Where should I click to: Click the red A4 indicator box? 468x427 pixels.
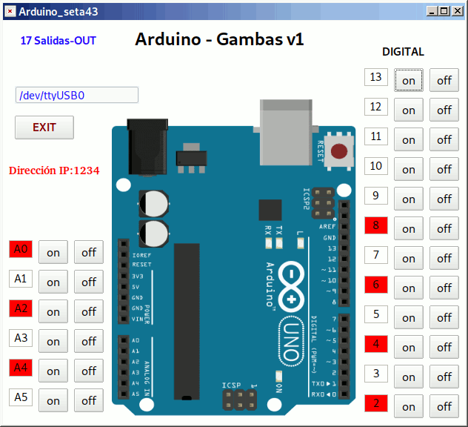(21, 368)
